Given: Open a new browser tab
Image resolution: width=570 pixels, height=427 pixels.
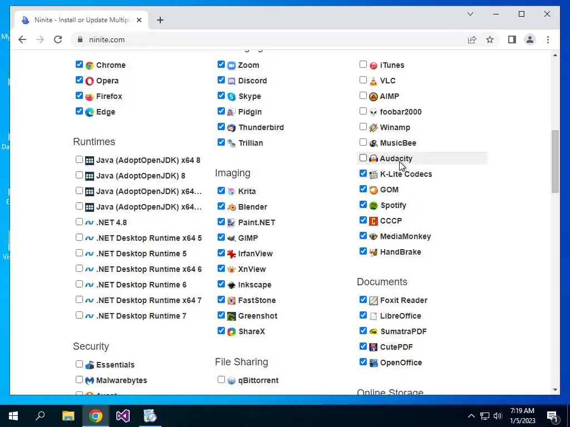Looking at the screenshot, I should click(x=160, y=20).
